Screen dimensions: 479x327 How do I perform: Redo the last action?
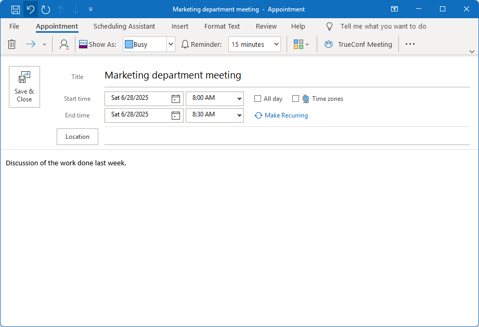click(x=46, y=9)
